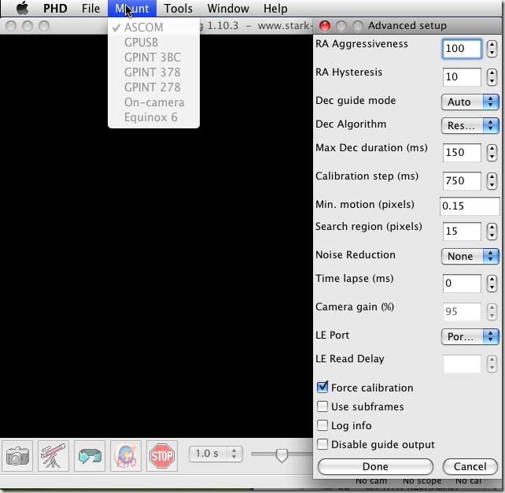Click the Search region stepper arrows
This screenshot has width=505, height=493.
492,232
